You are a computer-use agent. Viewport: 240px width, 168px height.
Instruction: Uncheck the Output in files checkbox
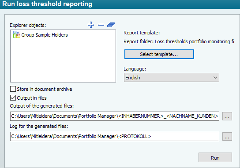[13, 98]
